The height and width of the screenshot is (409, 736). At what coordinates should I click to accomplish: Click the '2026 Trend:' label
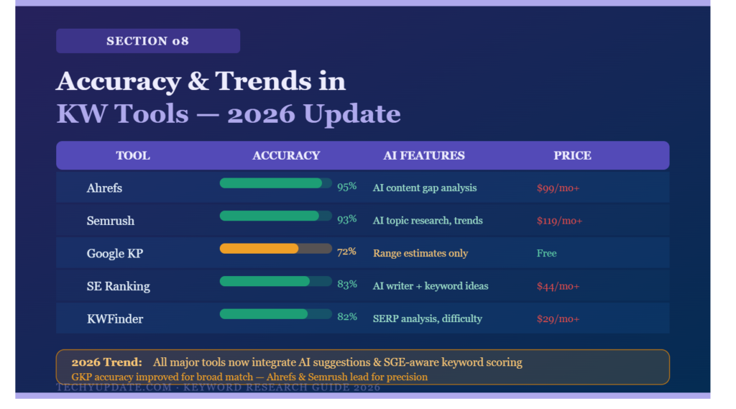tap(106, 362)
